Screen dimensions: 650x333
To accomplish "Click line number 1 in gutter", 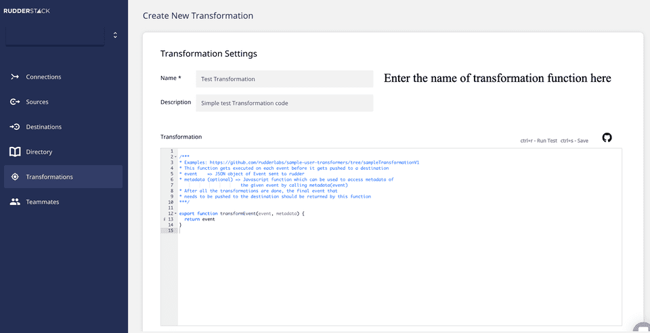I will tap(171, 152).
